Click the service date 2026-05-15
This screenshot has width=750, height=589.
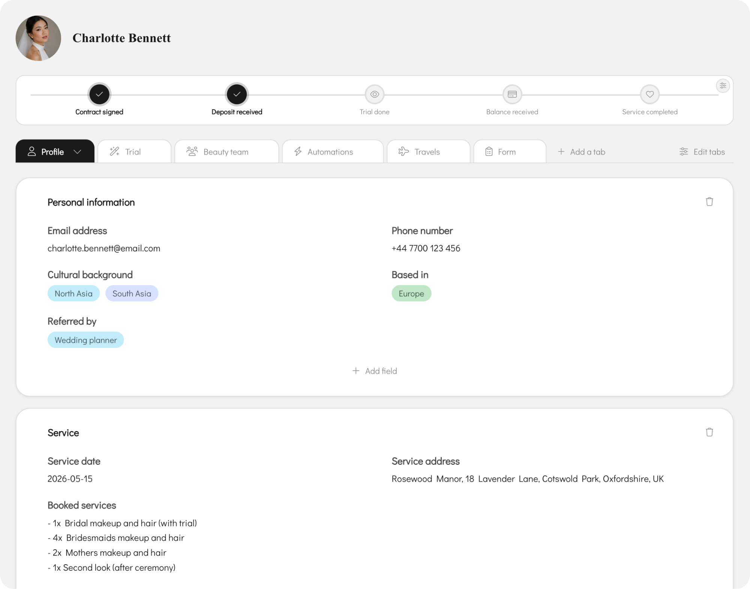(70, 479)
